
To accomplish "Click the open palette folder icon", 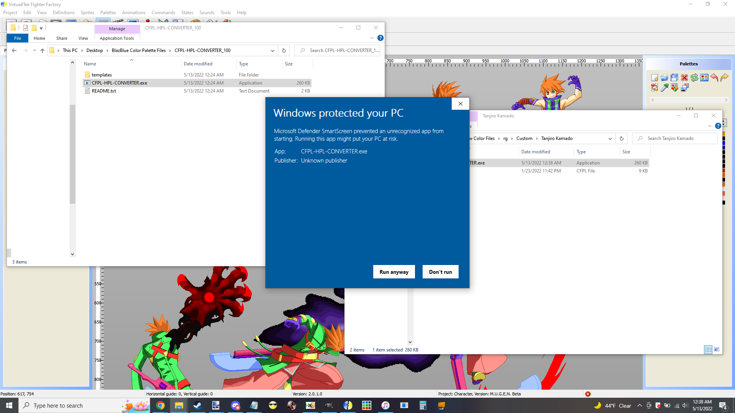I will point(664,78).
